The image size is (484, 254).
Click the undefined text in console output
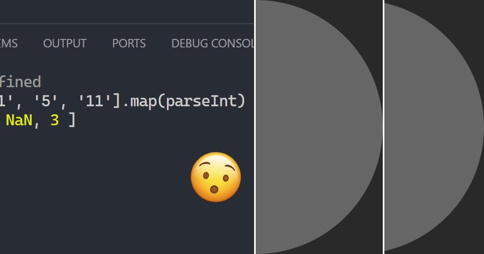coord(21,82)
